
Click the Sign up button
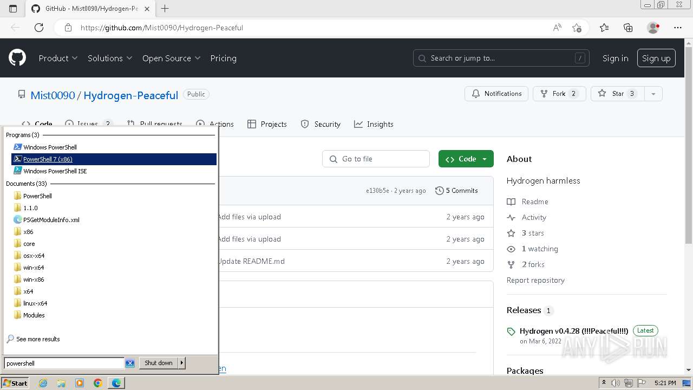coord(656,58)
